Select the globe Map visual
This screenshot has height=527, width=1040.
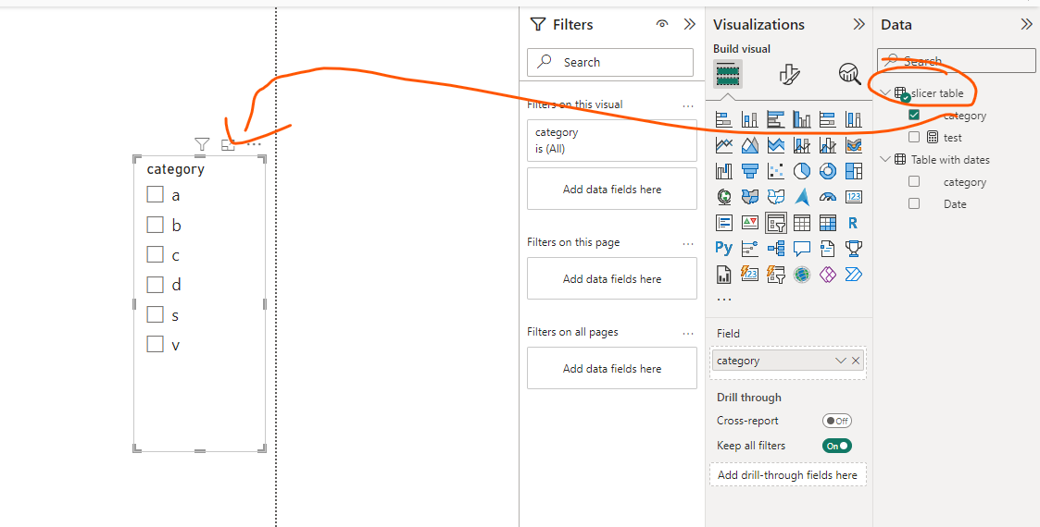click(723, 197)
